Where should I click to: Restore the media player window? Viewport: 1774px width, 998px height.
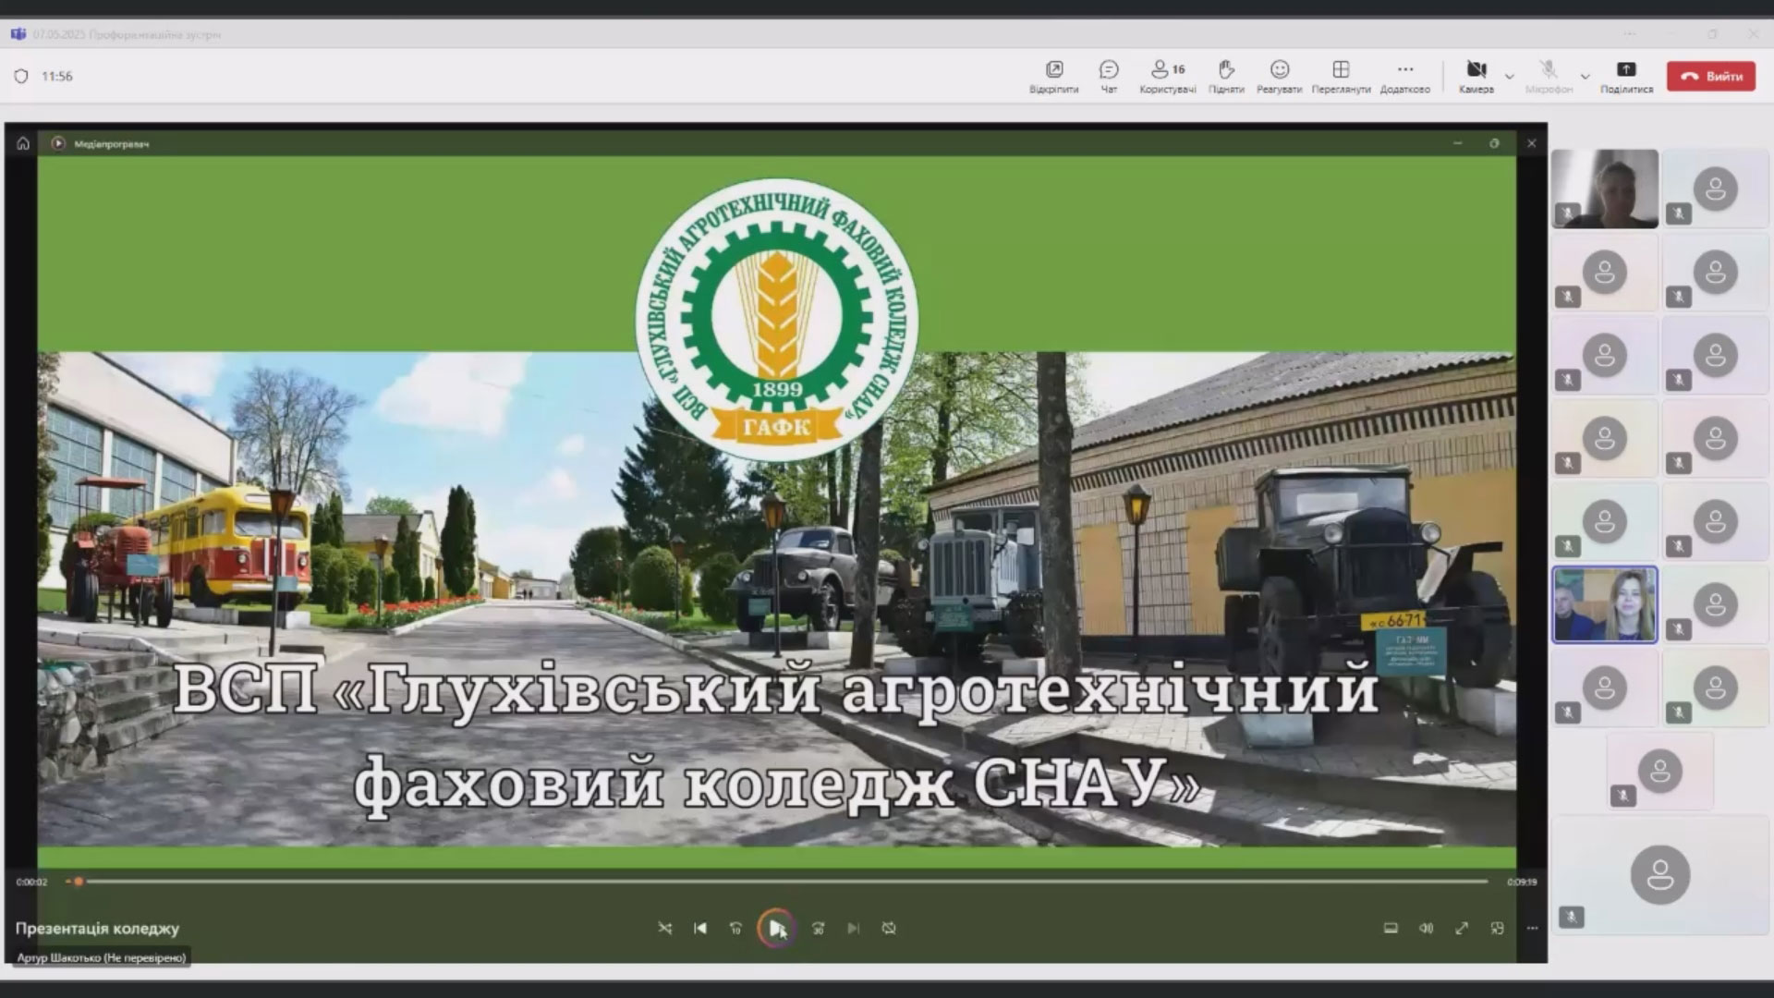[x=1494, y=143]
